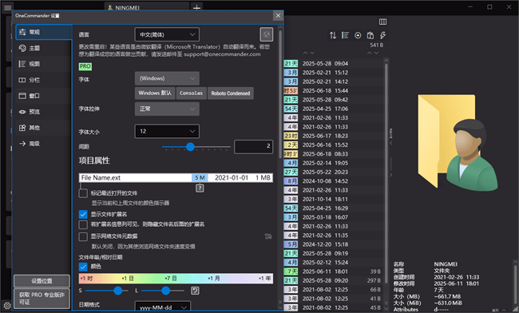Click the Roboto Condensed font button
The width and height of the screenshot is (519, 313).
(x=231, y=93)
